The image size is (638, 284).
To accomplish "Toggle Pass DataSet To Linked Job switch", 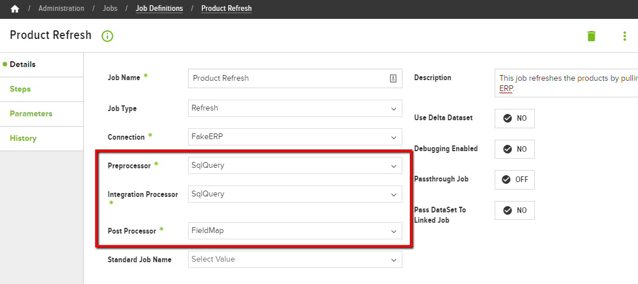I will click(515, 211).
